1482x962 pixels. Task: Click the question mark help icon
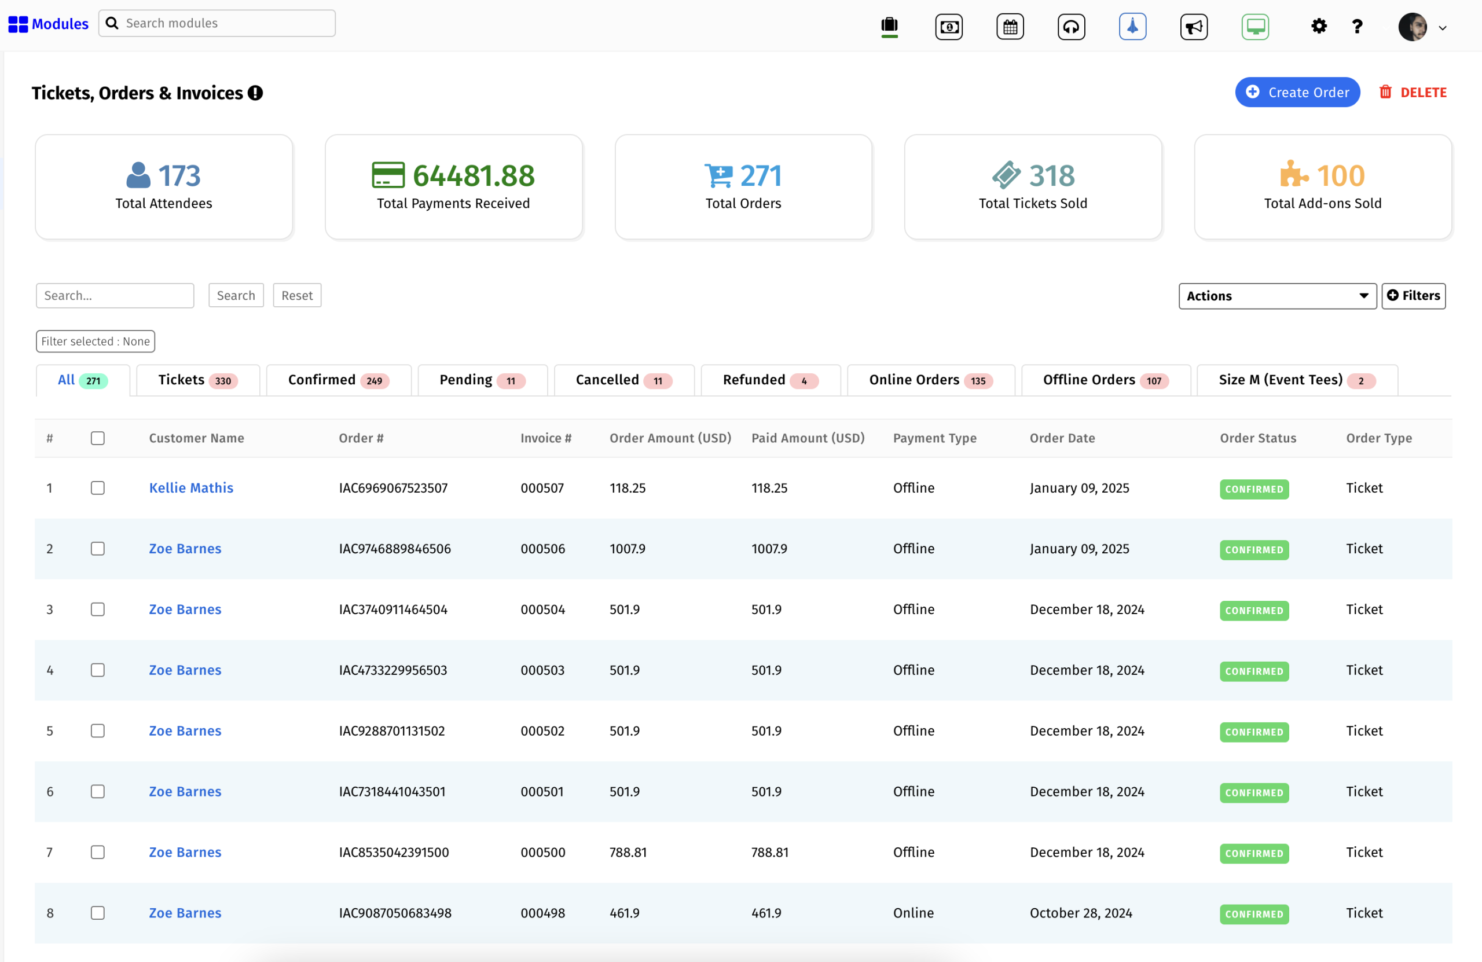[1357, 27]
